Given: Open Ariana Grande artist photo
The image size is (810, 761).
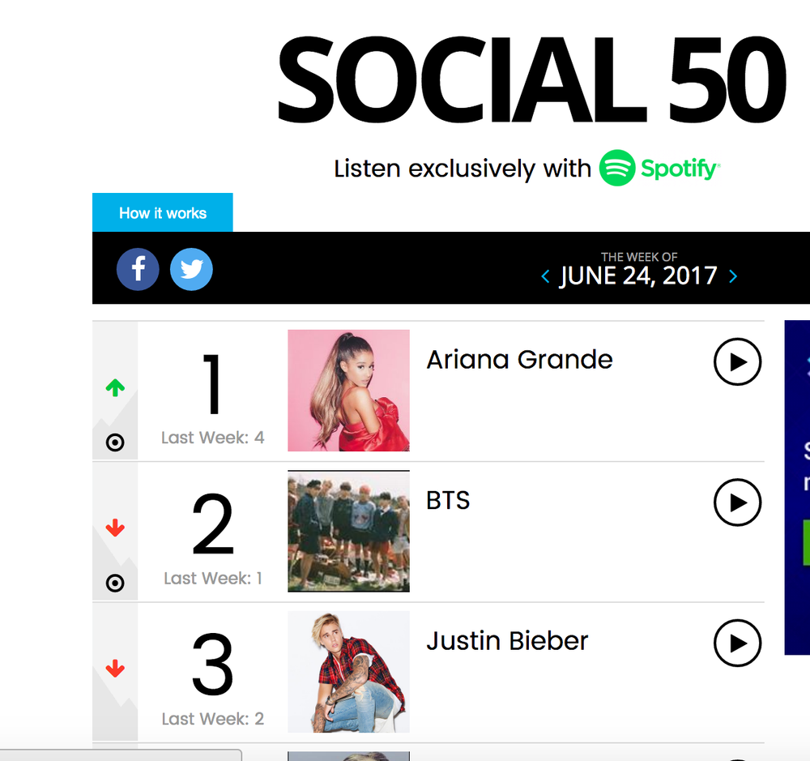Looking at the screenshot, I should click(348, 391).
